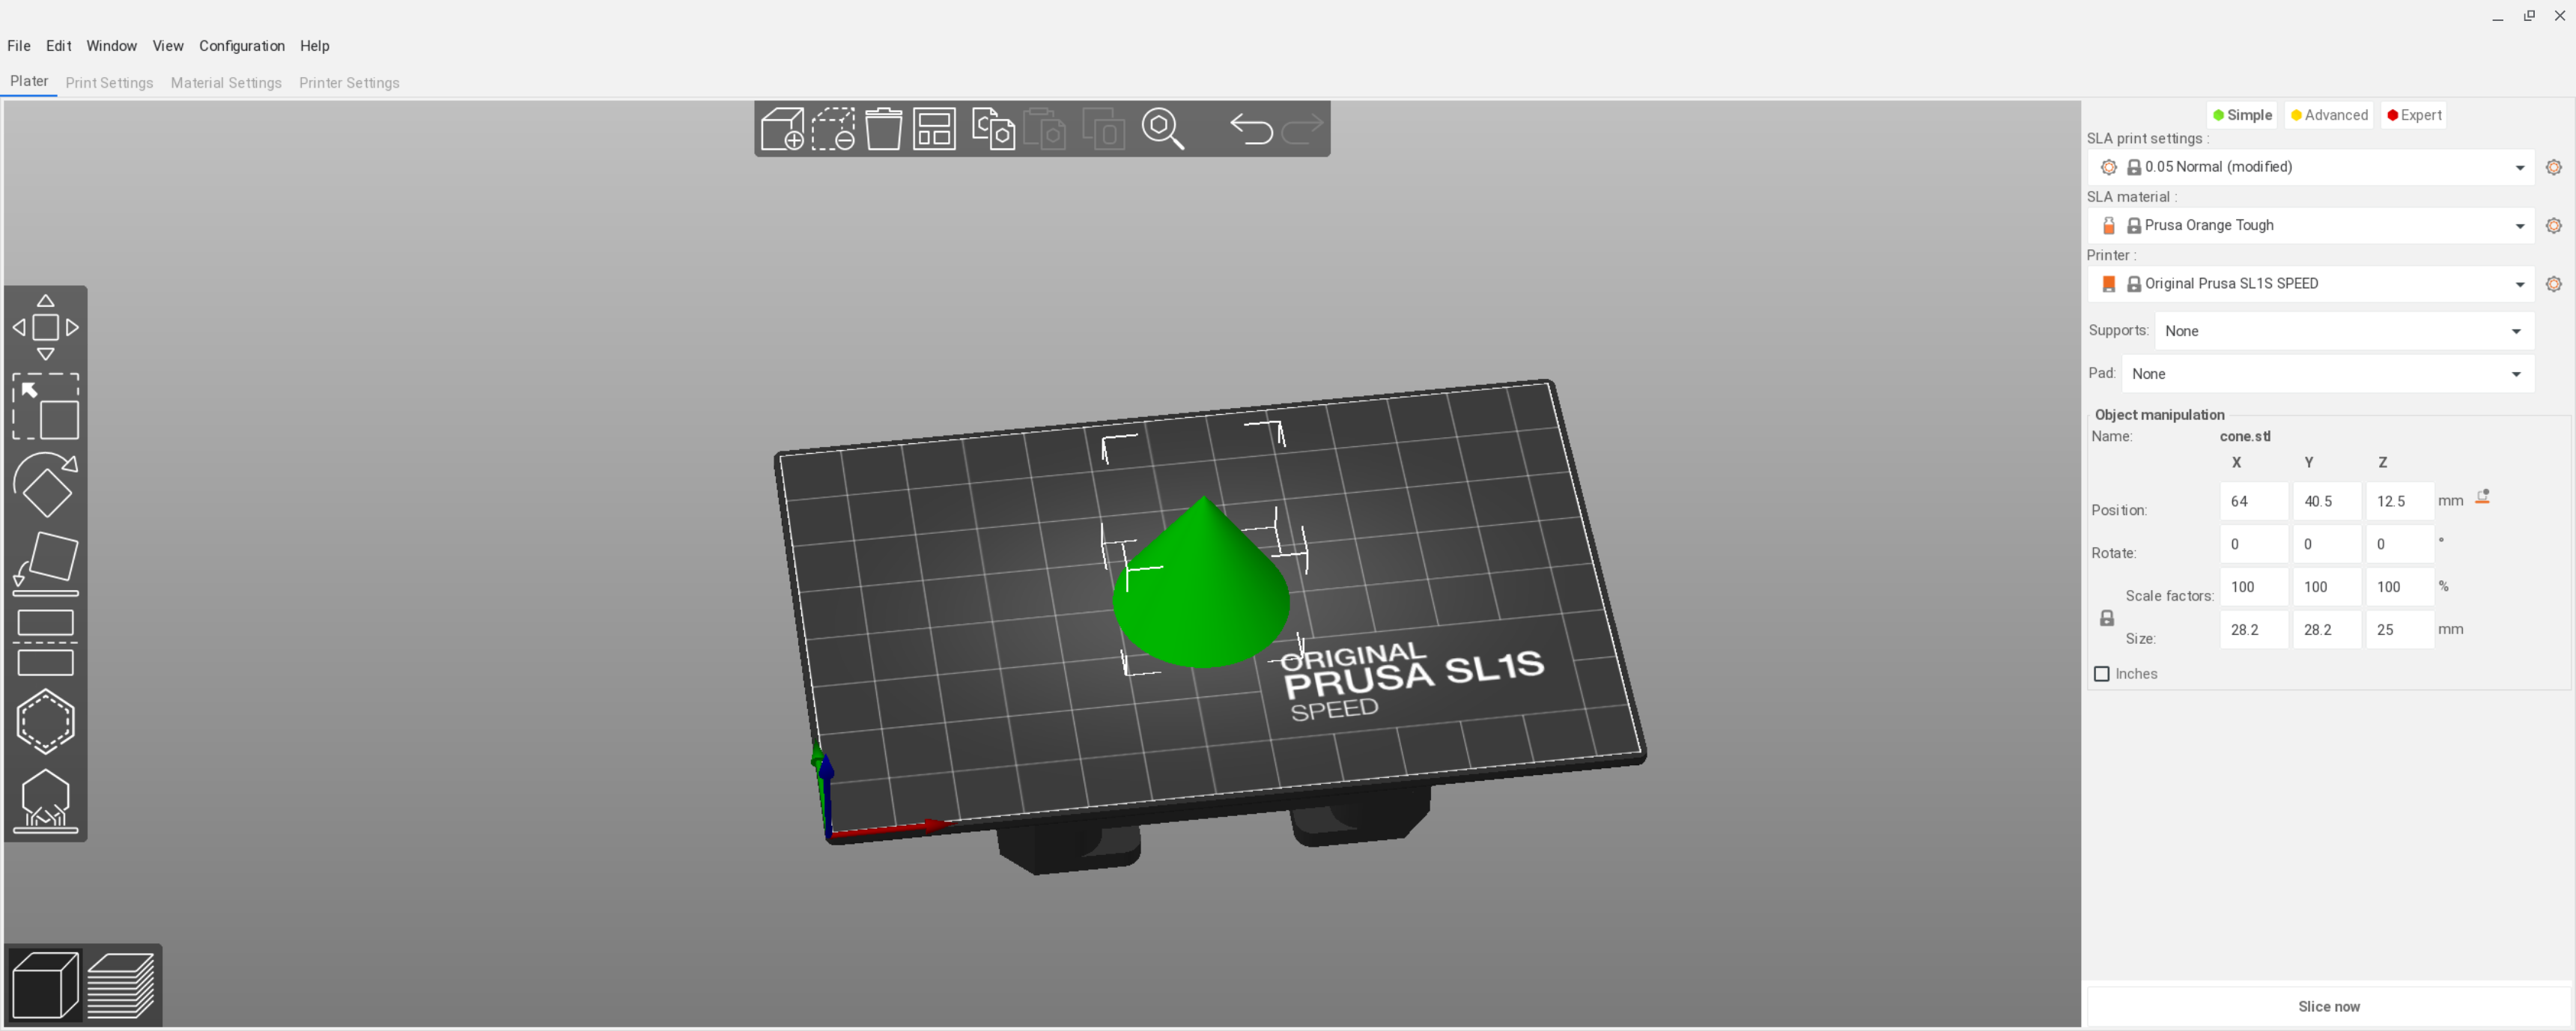Image resolution: width=2576 pixels, height=1031 pixels.
Task: Click the Copy toolbar icon
Action: point(993,129)
